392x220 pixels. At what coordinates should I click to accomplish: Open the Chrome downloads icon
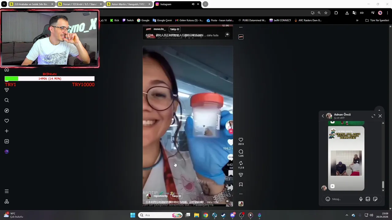(347, 13)
